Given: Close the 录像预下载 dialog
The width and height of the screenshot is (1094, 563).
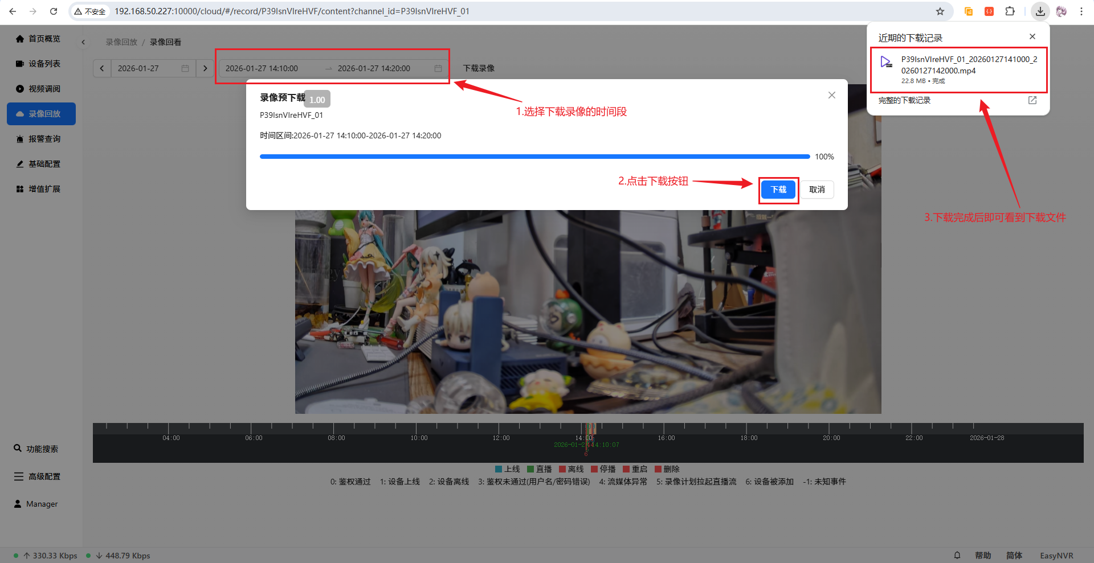Looking at the screenshot, I should coord(832,95).
